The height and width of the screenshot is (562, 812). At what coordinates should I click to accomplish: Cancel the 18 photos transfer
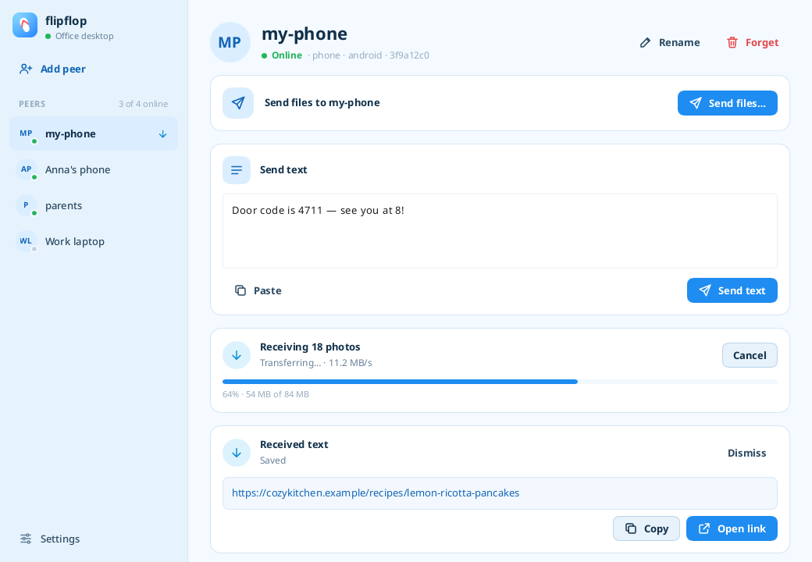(750, 355)
